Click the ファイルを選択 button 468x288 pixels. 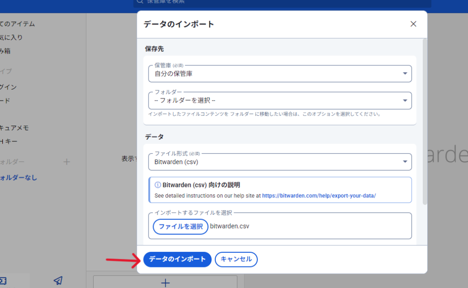click(180, 227)
